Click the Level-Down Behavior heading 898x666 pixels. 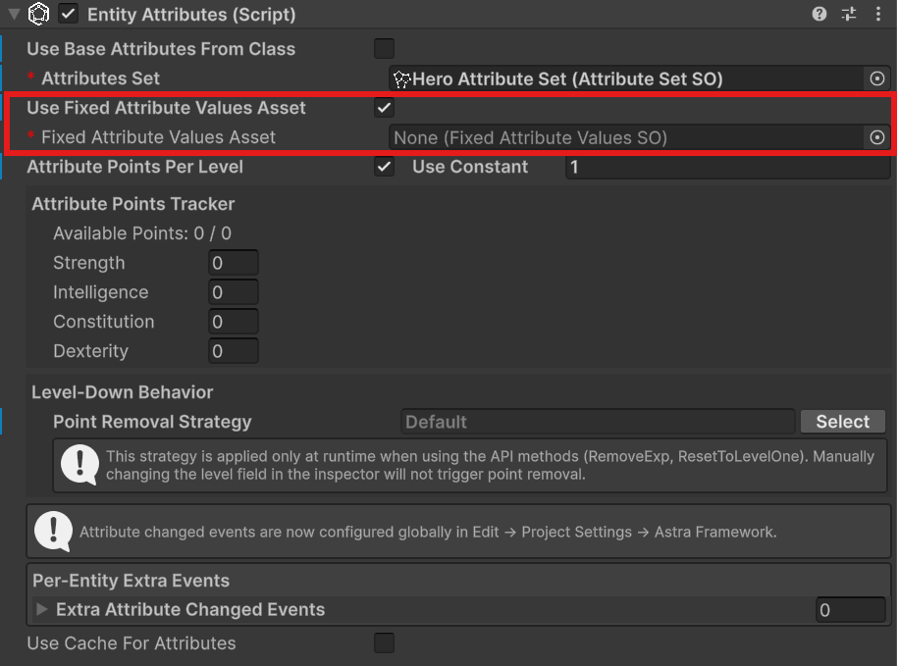click(x=122, y=392)
